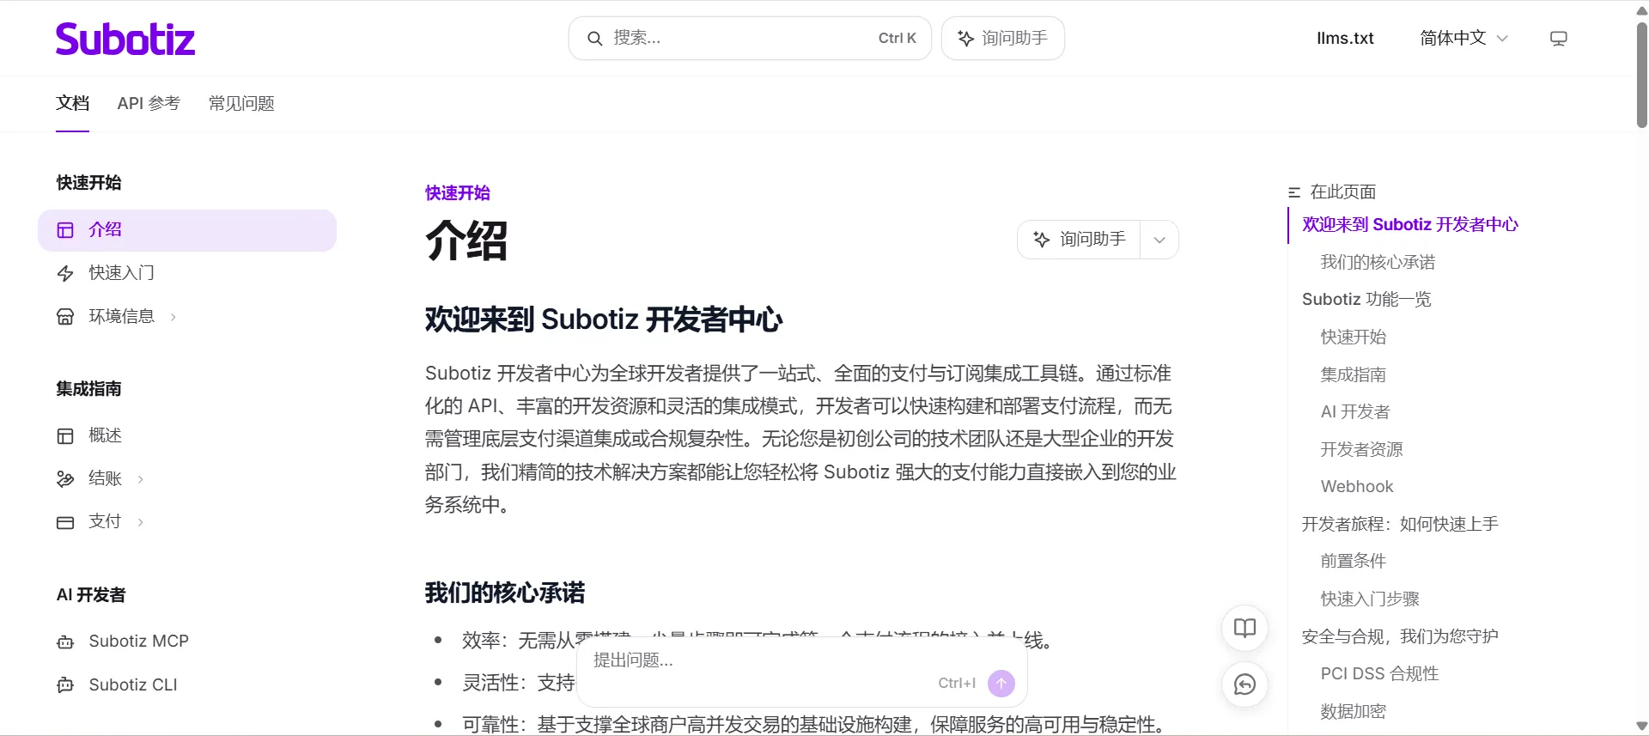1649x736 pixels.
Task: Click the storefront icon beside 环境信息
Action: (65, 317)
